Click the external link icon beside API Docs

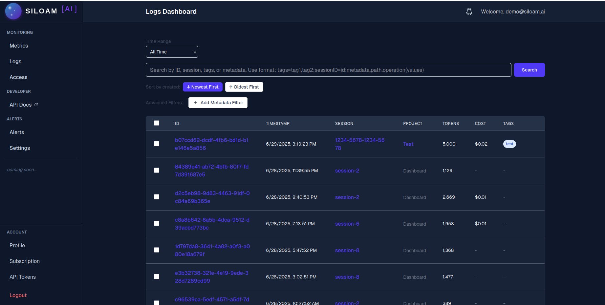point(36,105)
